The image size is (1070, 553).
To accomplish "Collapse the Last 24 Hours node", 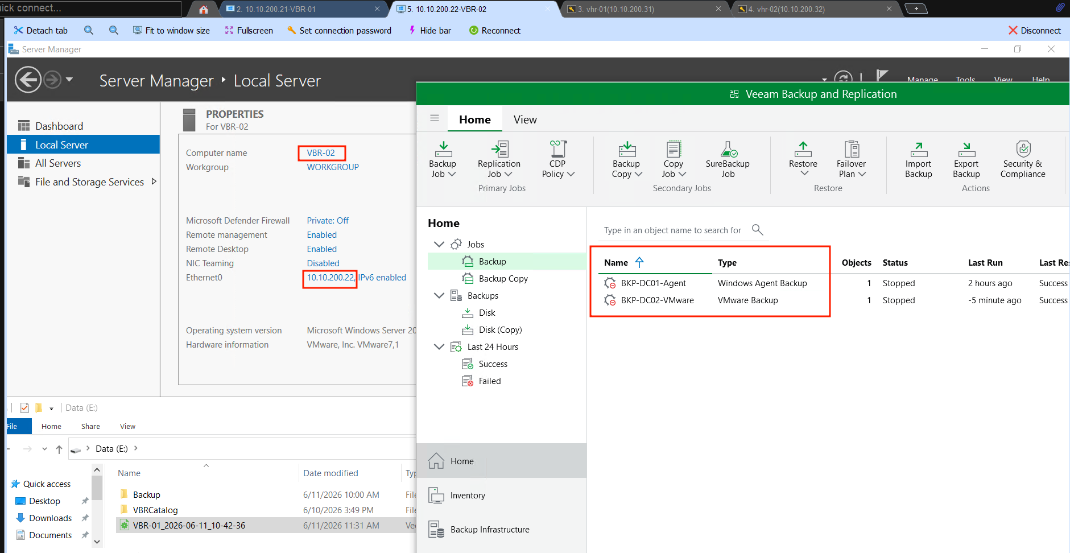I will point(439,347).
